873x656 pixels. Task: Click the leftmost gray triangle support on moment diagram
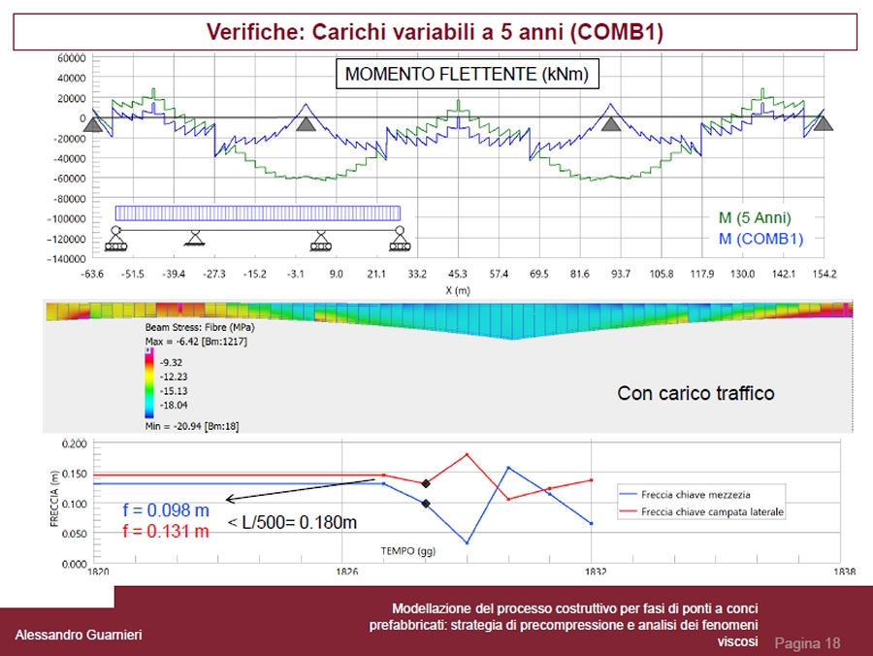93,123
